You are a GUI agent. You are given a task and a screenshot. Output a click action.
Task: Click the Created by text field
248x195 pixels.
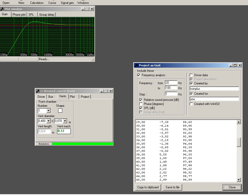point(214,89)
